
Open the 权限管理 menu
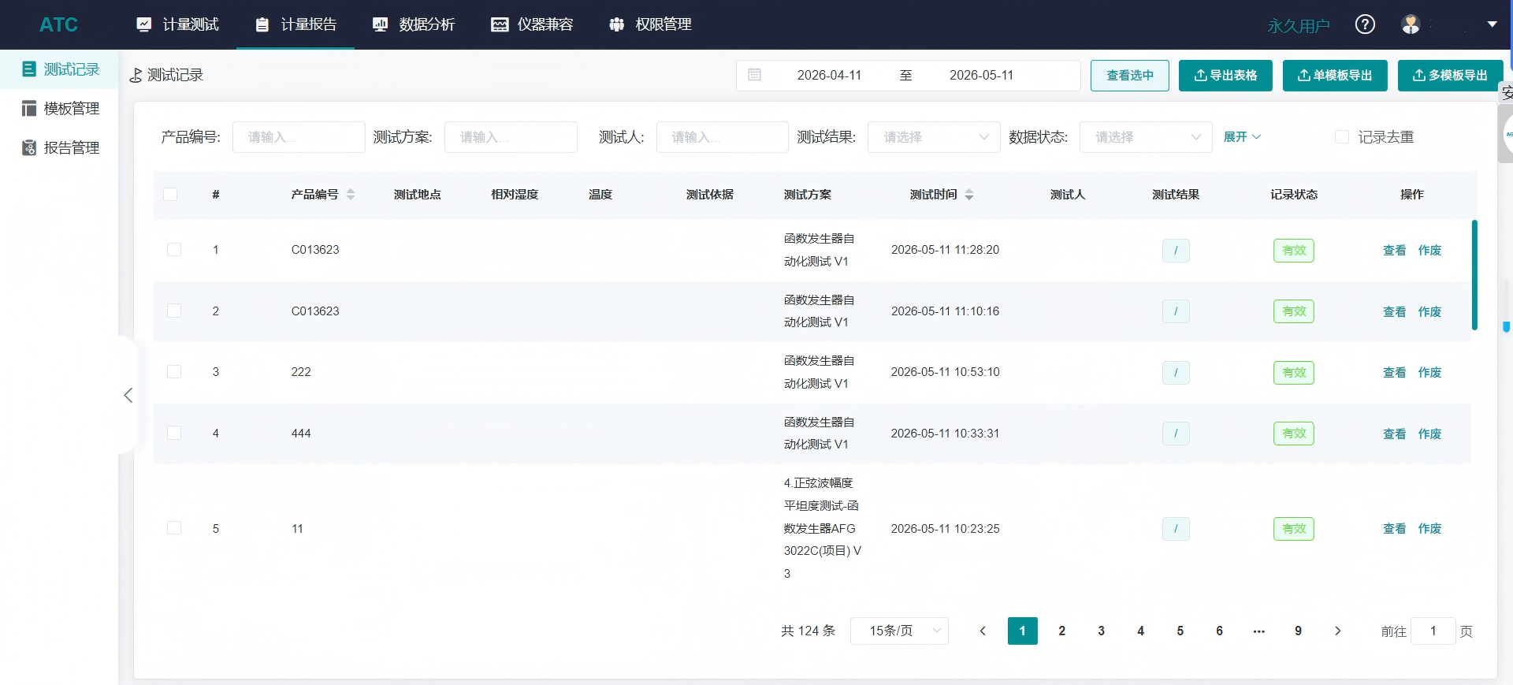[650, 24]
